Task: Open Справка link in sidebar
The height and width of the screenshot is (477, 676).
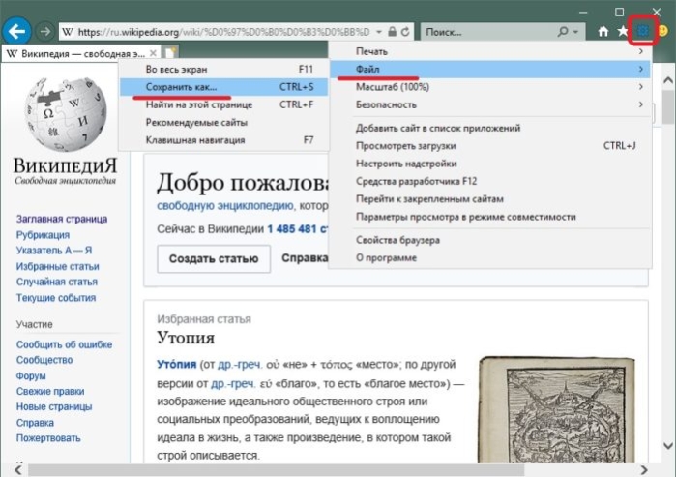Action: [35, 423]
